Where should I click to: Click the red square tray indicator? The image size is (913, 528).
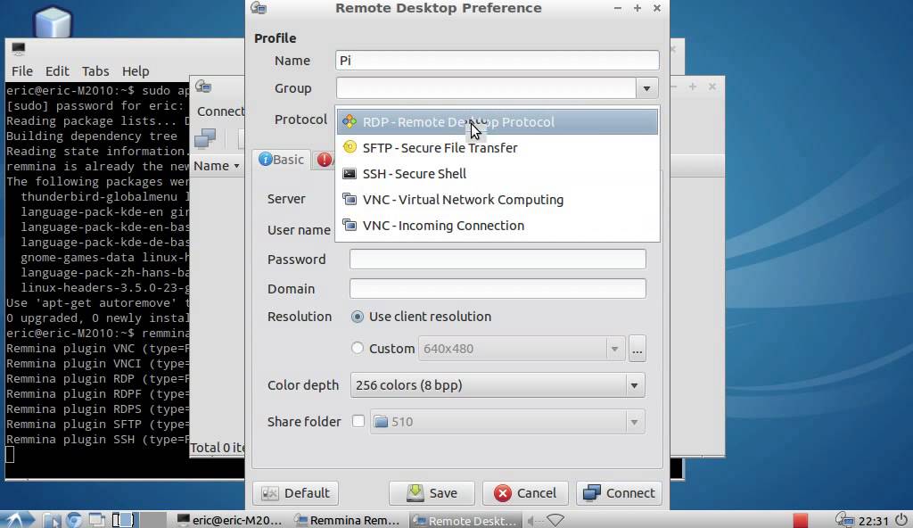(x=801, y=520)
